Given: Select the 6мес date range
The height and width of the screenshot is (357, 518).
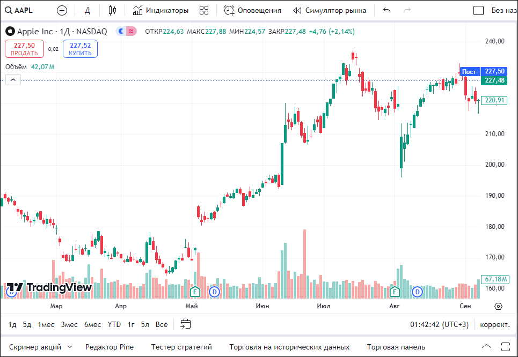Looking at the screenshot, I should click(x=92, y=324).
